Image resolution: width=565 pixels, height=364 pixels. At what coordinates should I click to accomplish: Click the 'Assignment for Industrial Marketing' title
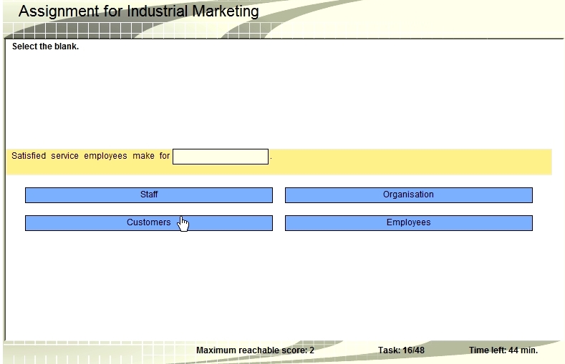click(139, 11)
